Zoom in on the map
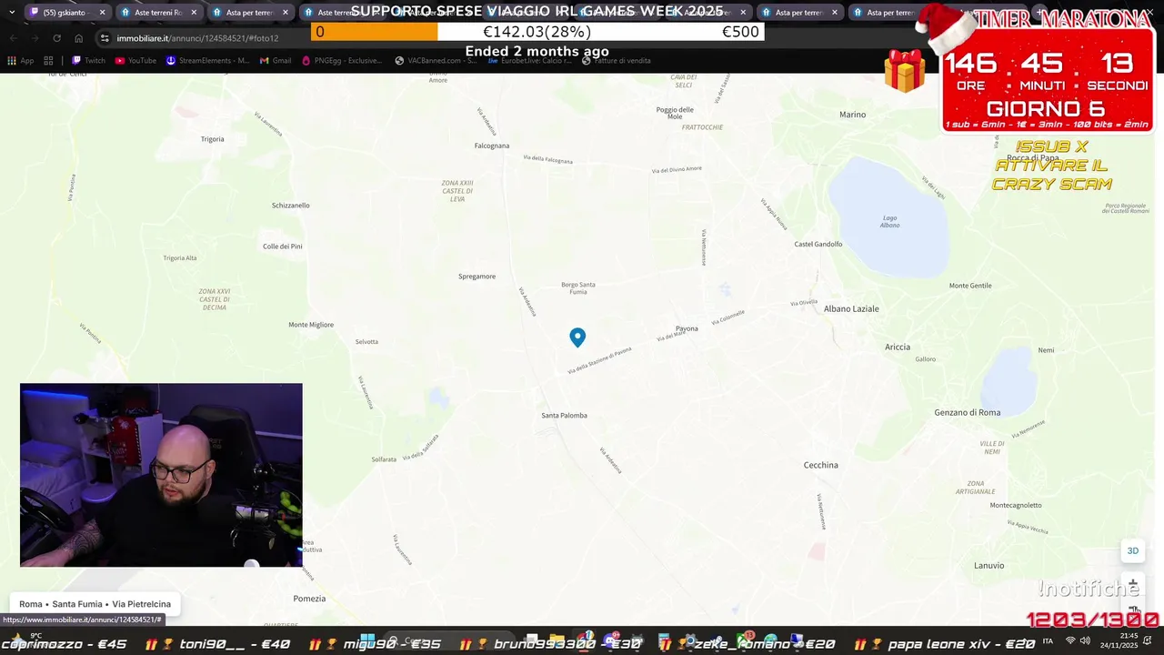The width and height of the screenshot is (1164, 655). click(x=1133, y=584)
